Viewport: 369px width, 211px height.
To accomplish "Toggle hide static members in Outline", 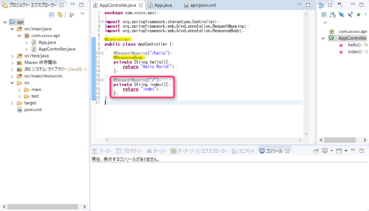I will 350,15.
